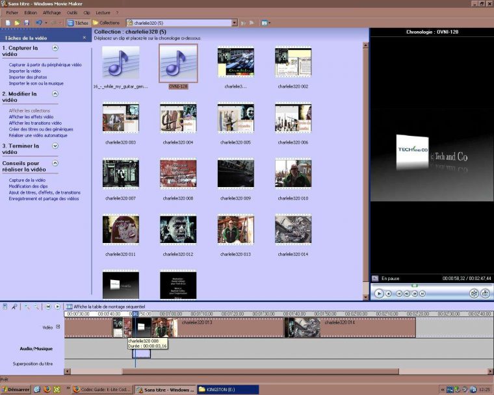Open the Affichage menu

click(x=51, y=12)
